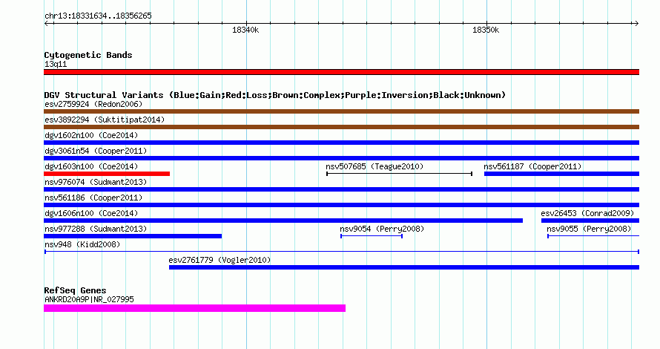Click the esv26453 (Conrad2009) variant bar
This screenshot has height=349, width=660.
[590, 221]
